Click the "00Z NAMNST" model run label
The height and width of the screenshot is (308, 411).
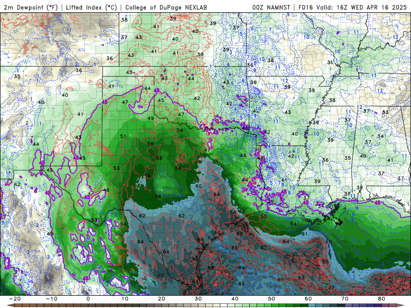271,7
